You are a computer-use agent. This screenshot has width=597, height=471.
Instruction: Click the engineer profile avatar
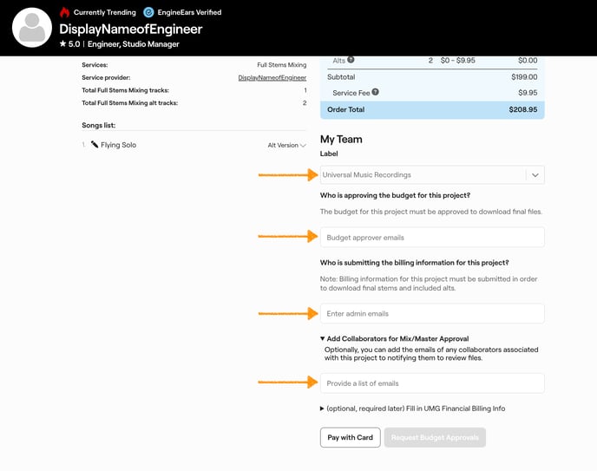(32, 28)
